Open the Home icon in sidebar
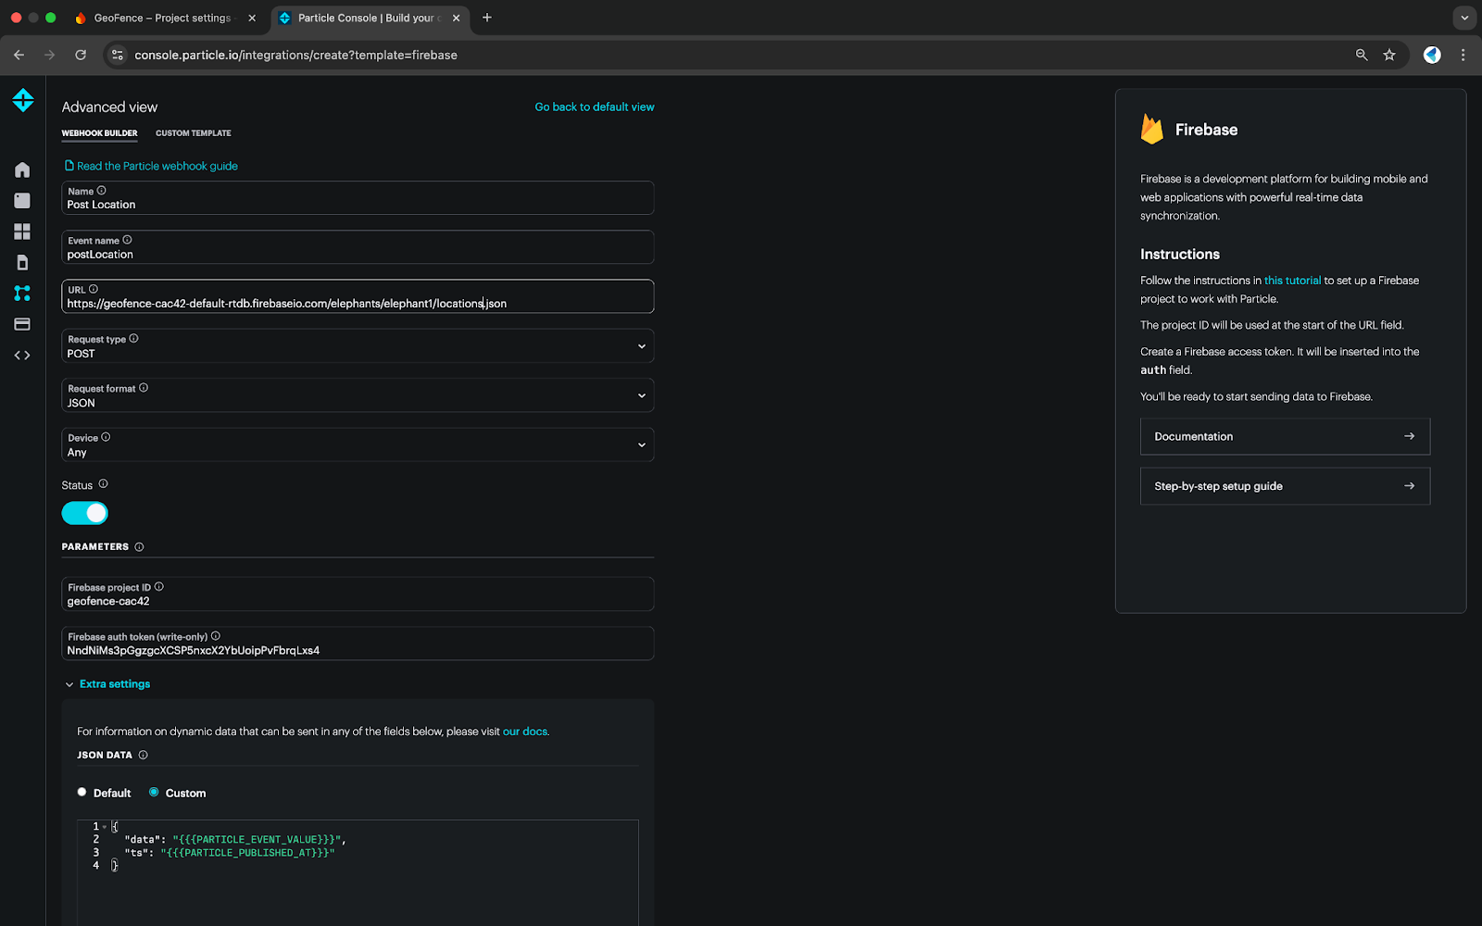Viewport: 1482px width, 926px height. coord(22,169)
